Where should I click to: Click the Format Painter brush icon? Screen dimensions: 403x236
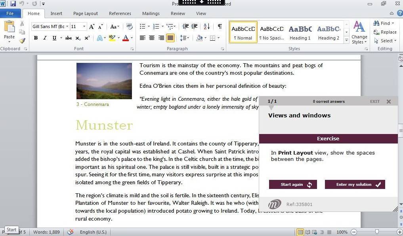22,40
